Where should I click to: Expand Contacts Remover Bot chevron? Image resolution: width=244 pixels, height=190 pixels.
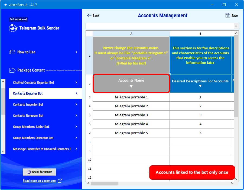[x=76, y=115]
